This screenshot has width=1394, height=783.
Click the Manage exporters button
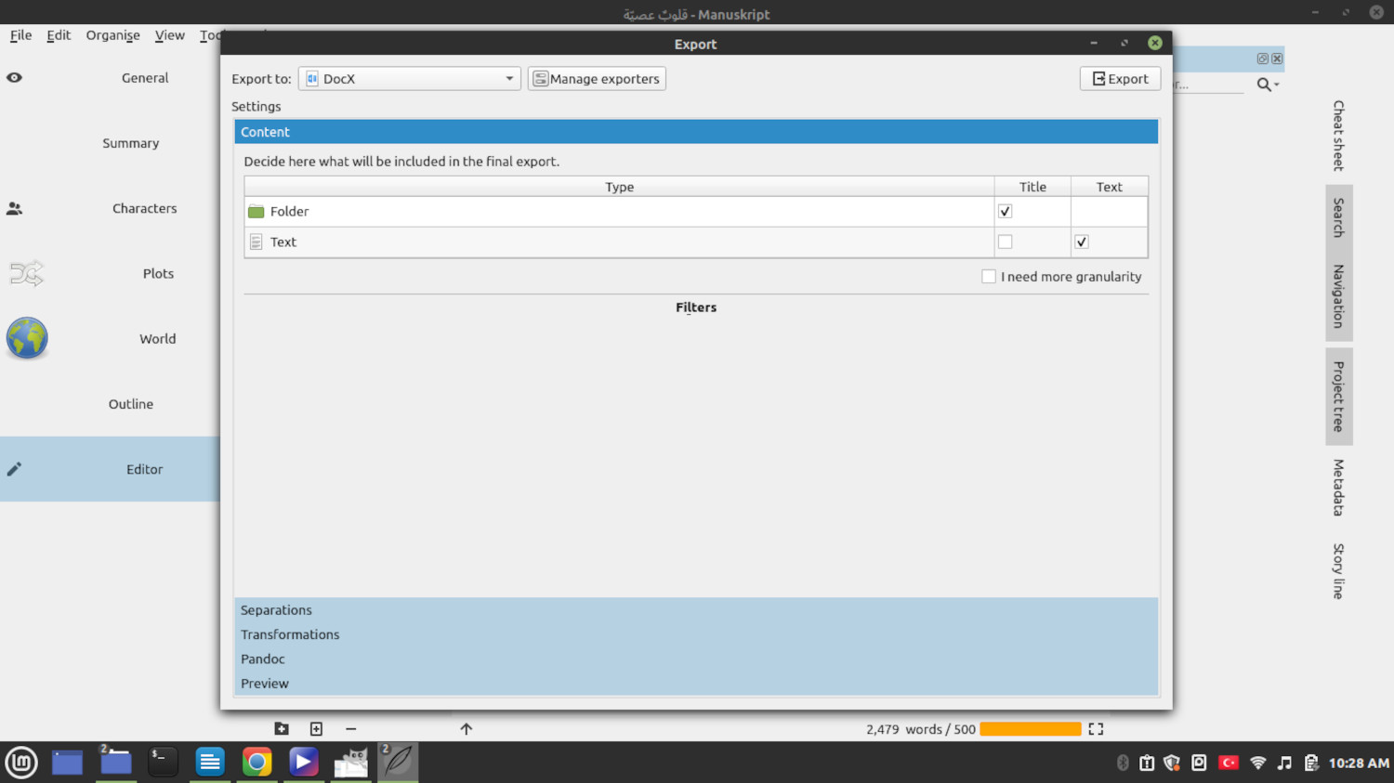[x=597, y=79]
